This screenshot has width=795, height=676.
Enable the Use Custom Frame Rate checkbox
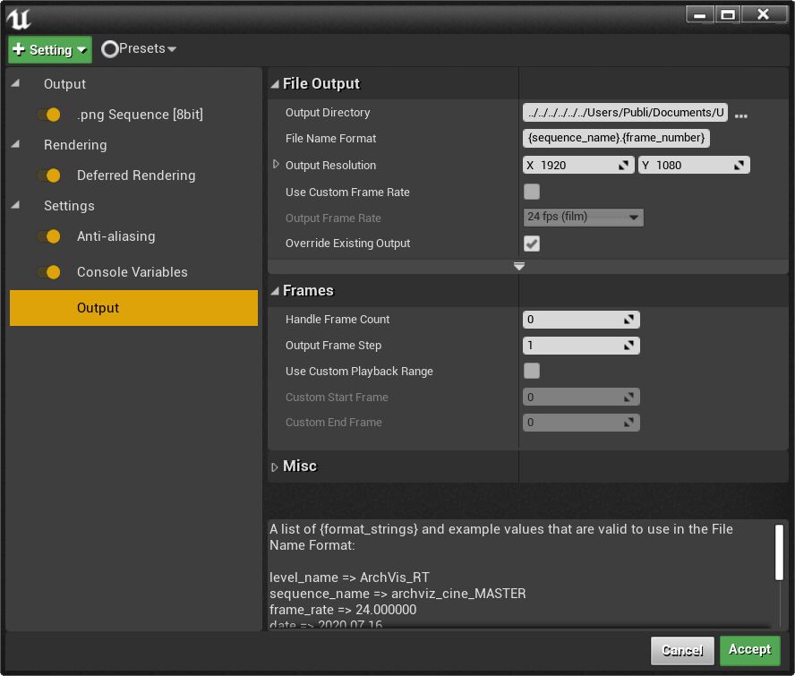point(532,192)
